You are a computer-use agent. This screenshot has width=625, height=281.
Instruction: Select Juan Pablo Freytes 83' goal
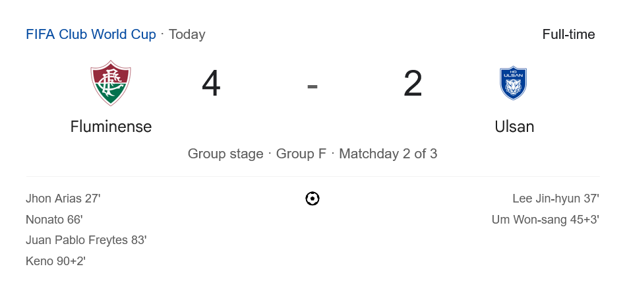point(86,240)
